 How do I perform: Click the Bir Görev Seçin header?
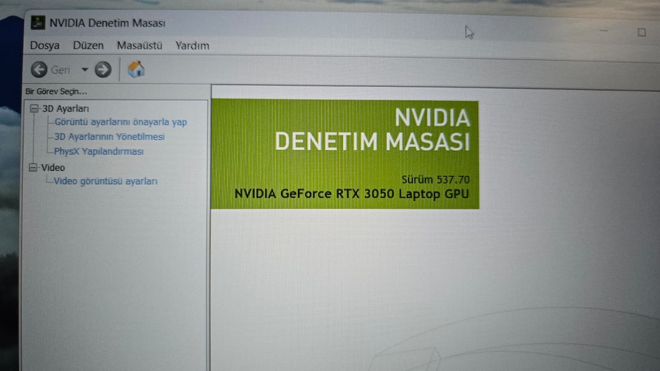point(57,91)
